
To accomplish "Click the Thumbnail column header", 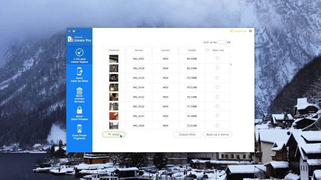I will tap(114, 50).
